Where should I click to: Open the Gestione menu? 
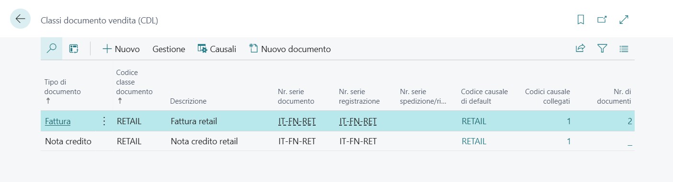click(x=169, y=49)
